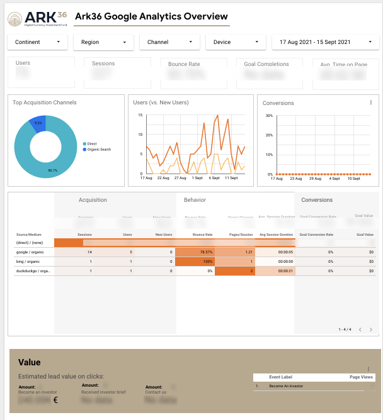This screenshot has height=420, width=383.
Task: Sort by Goal Conversion Rate header
Action: tap(316, 235)
